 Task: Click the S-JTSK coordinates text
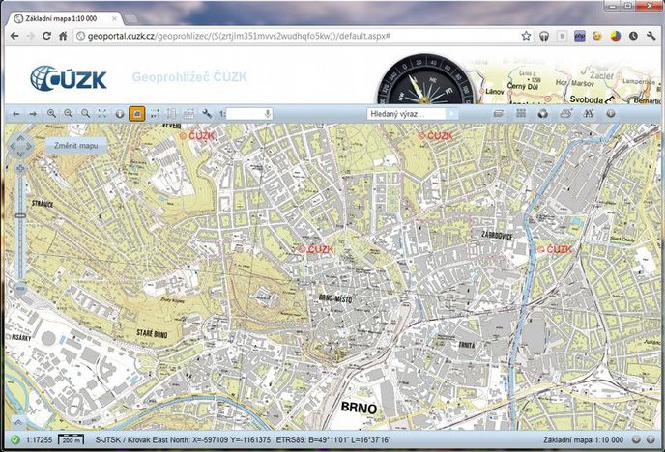[x=183, y=440]
